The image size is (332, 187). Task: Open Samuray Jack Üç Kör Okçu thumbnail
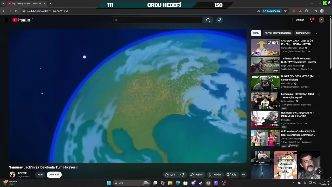(265, 47)
